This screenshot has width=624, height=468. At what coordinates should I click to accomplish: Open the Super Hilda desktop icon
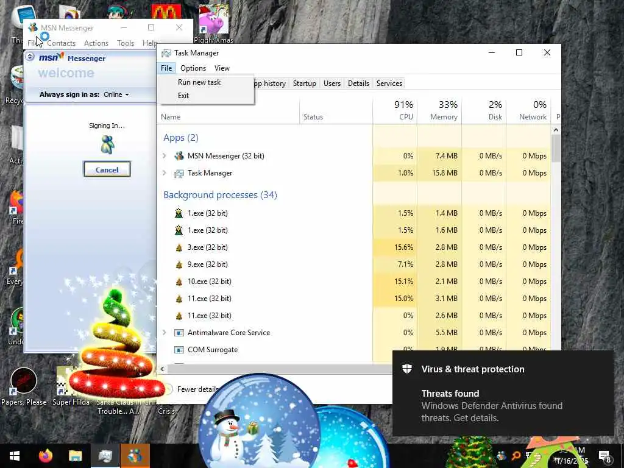click(71, 386)
